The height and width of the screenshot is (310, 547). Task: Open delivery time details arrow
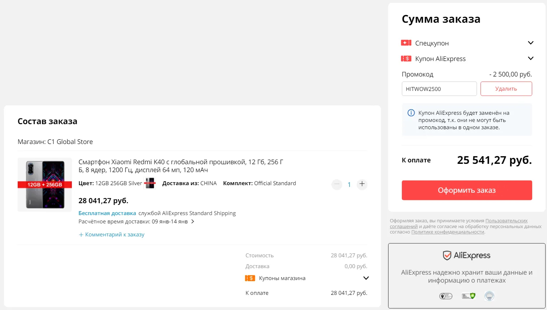click(193, 222)
